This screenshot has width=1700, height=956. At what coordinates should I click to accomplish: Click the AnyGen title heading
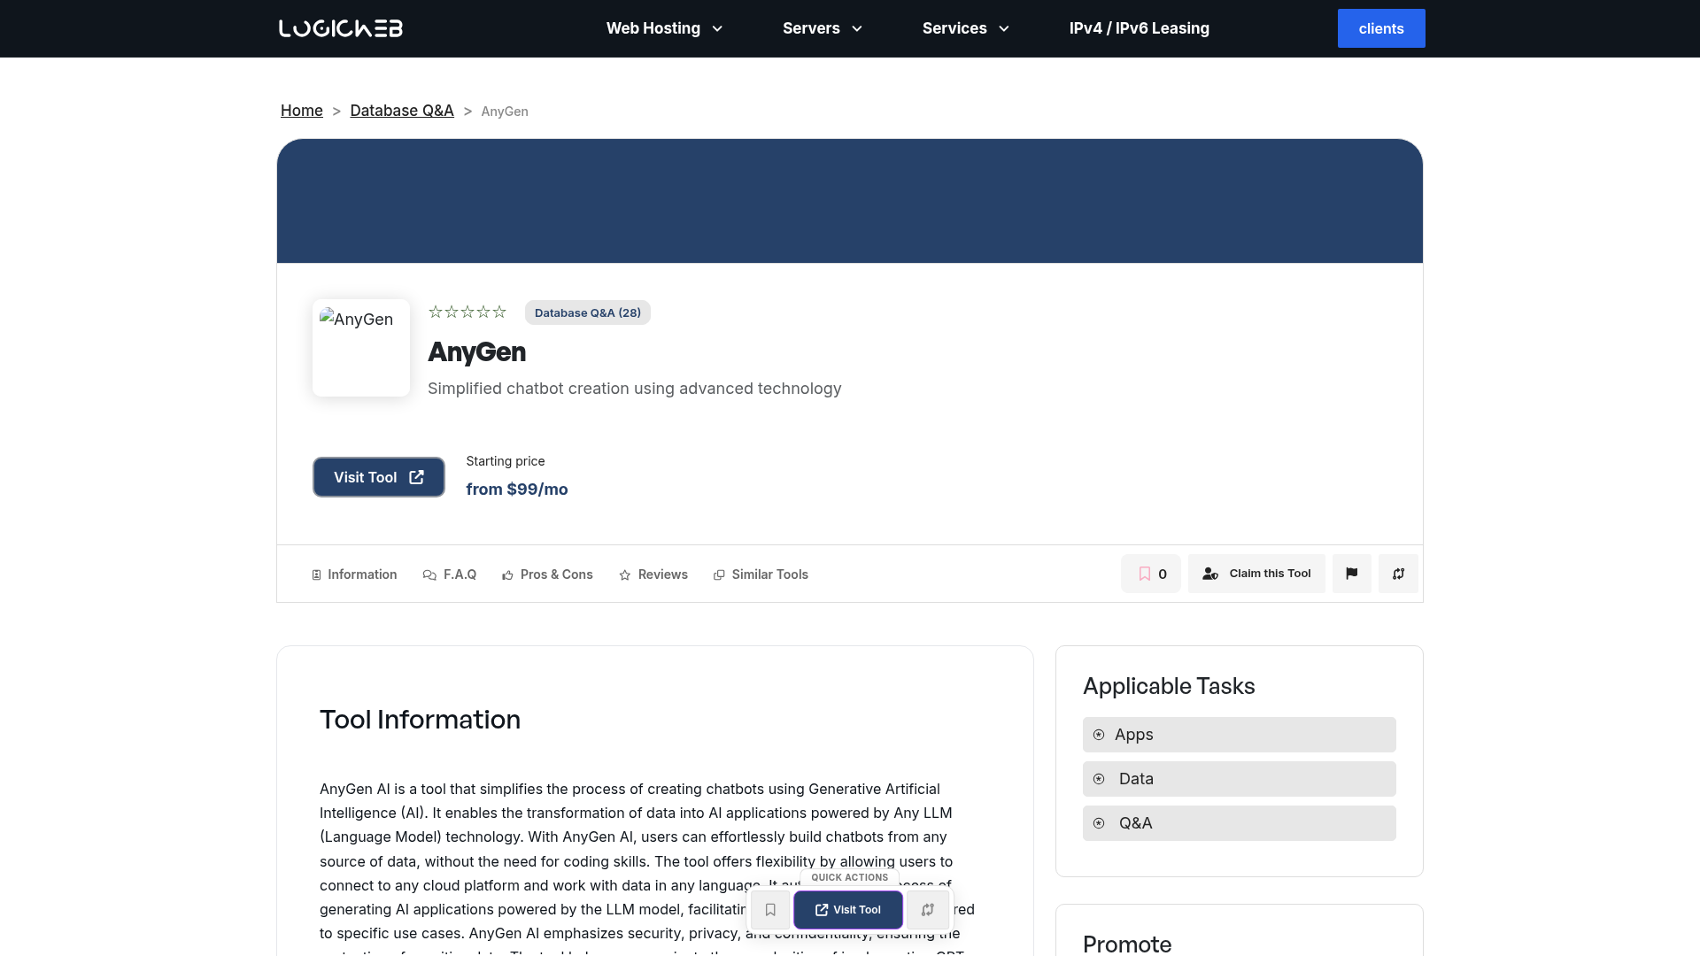click(477, 352)
